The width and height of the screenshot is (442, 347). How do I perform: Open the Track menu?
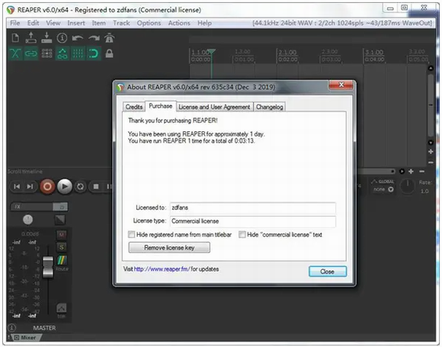point(121,23)
